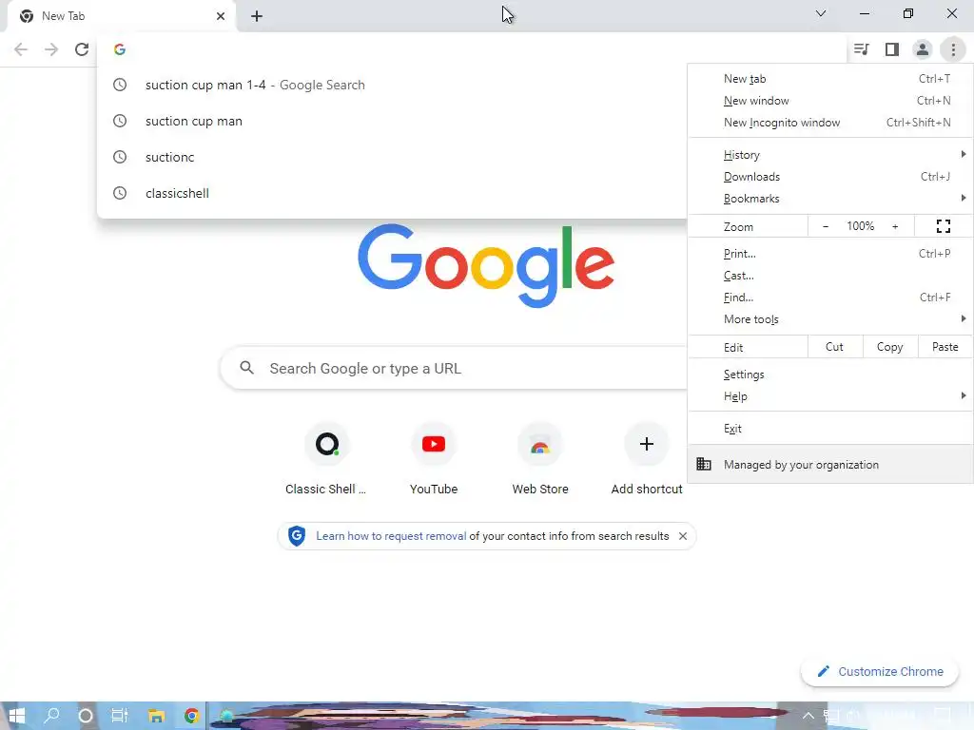Show hidden system tray icons
The height and width of the screenshot is (730, 974).
808,716
